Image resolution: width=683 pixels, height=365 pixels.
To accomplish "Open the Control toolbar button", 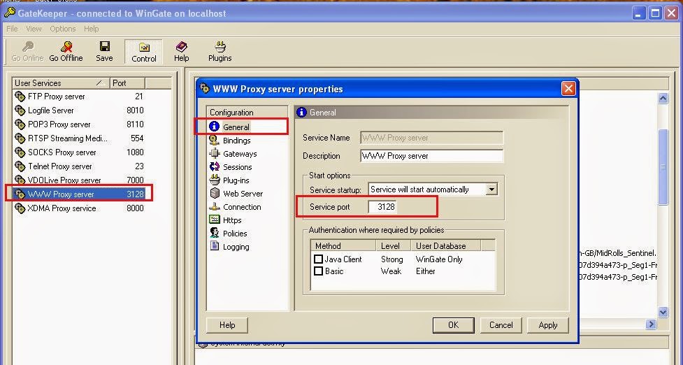I will pos(144,52).
